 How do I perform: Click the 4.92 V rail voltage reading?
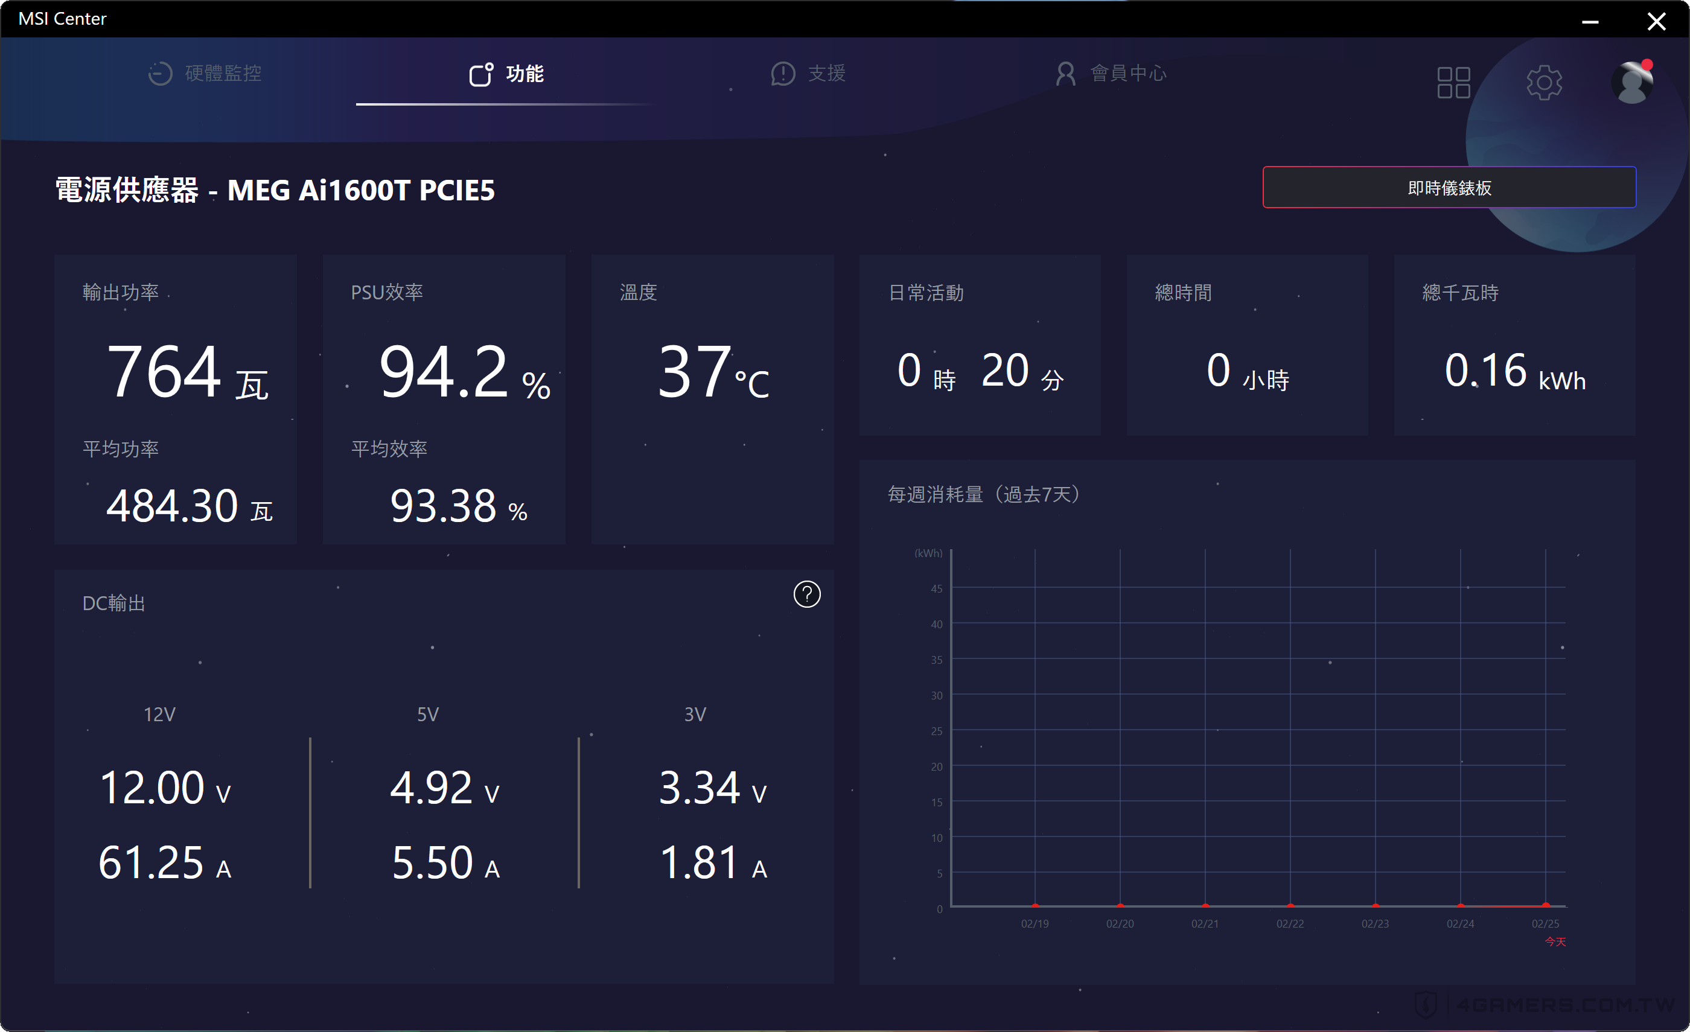[444, 787]
